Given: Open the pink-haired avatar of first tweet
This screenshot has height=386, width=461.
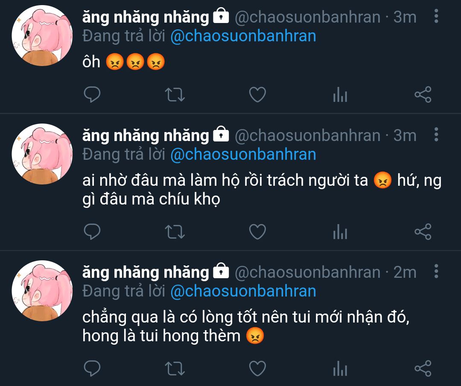Looking at the screenshot, I should [x=42, y=35].
